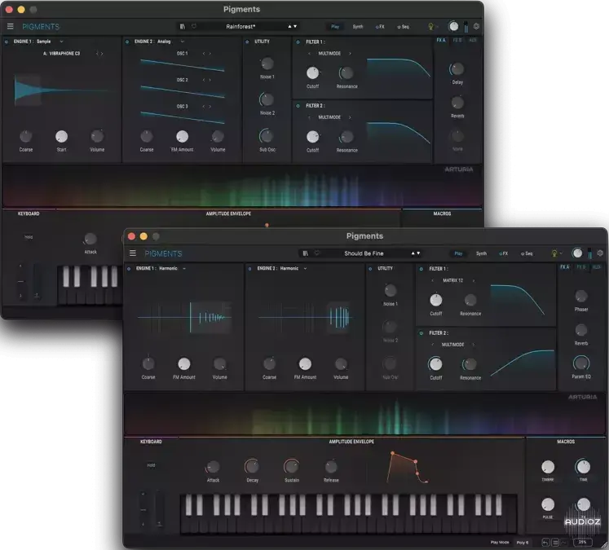The width and height of the screenshot is (609, 550).
Task: Select Play tab in Rainforest window
Action: pyautogui.click(x=335, y=26)
